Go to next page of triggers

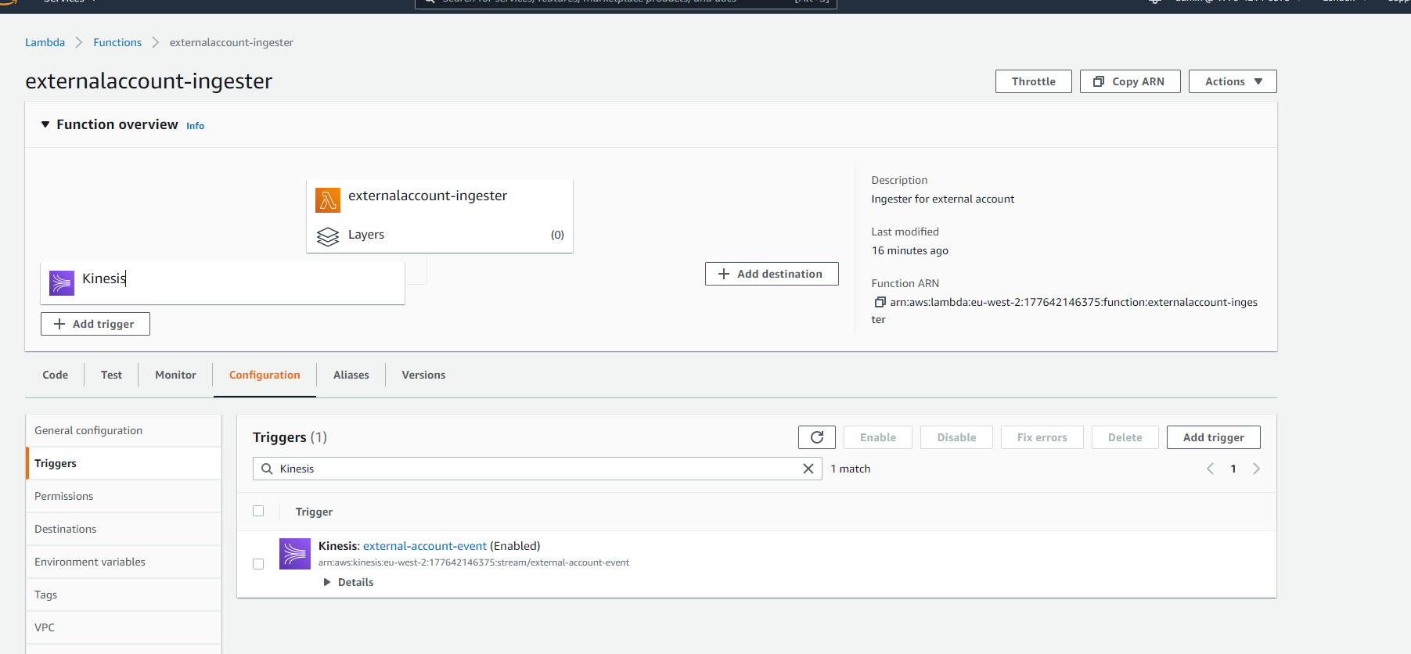coord(1256,469)
